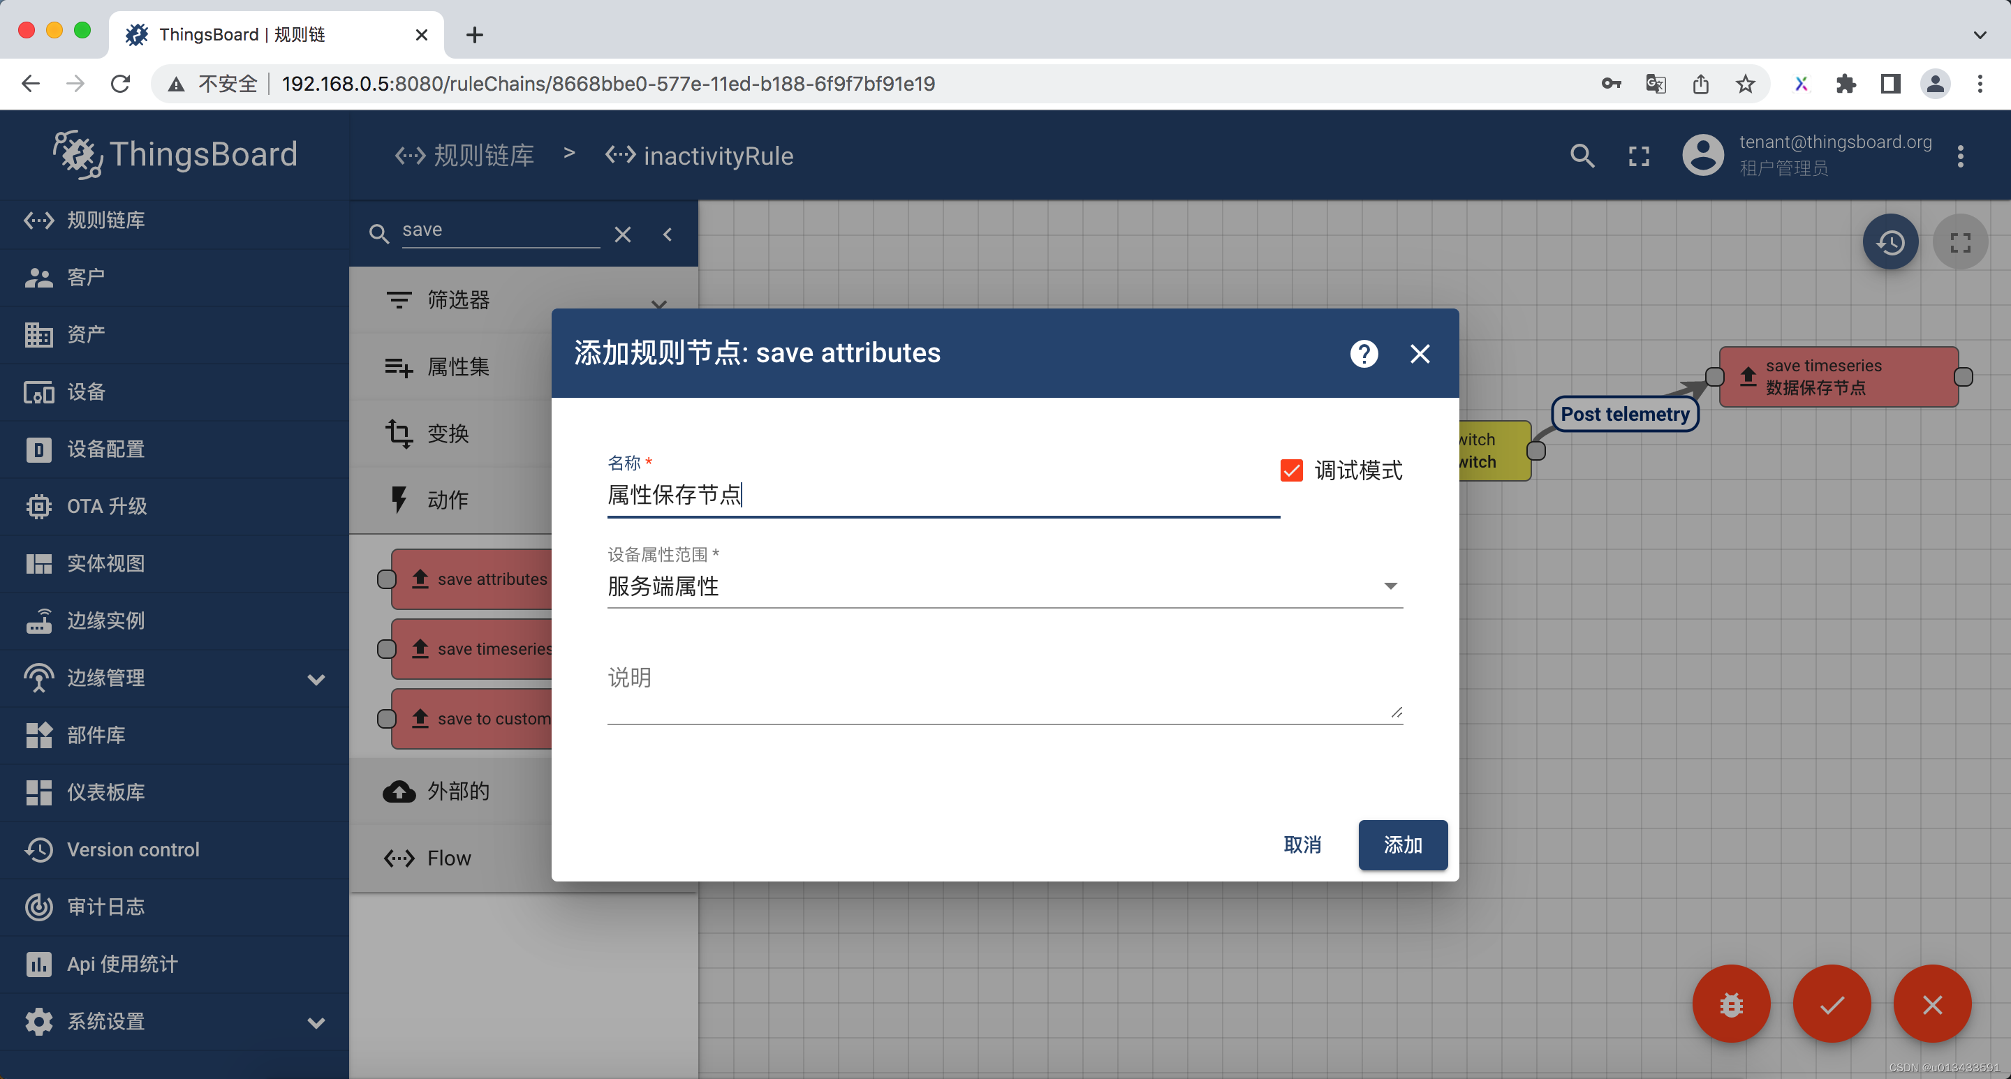Revert rule chain changes with X button

(1932, 1004)
